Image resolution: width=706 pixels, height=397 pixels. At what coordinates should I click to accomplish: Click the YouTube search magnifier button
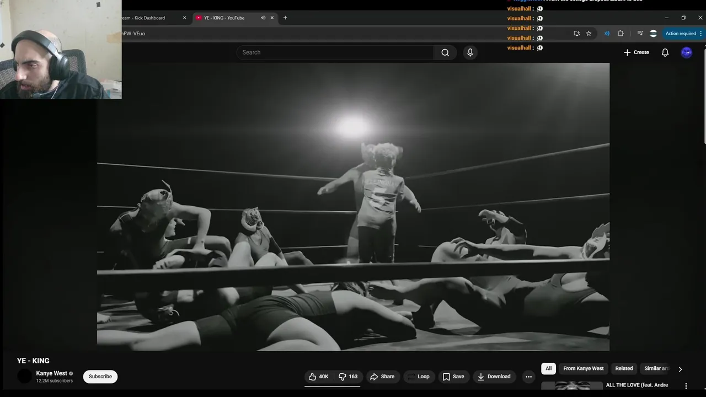pos(445,52)
